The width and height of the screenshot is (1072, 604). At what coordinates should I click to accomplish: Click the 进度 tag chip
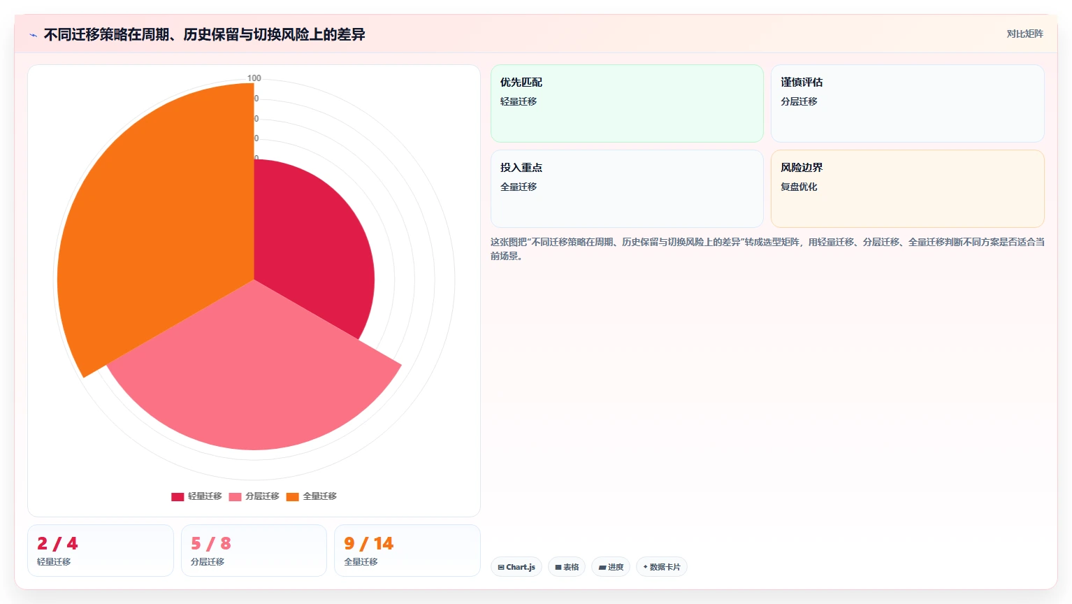611,567
